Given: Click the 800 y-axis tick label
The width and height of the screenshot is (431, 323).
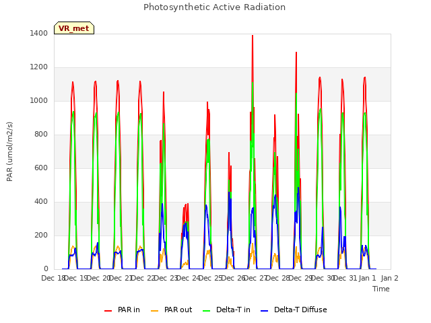Looking at the screenshot, I should click(x=41, y=135).
